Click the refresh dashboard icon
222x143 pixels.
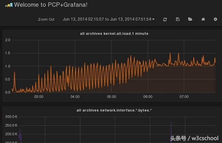pos(165,19)
